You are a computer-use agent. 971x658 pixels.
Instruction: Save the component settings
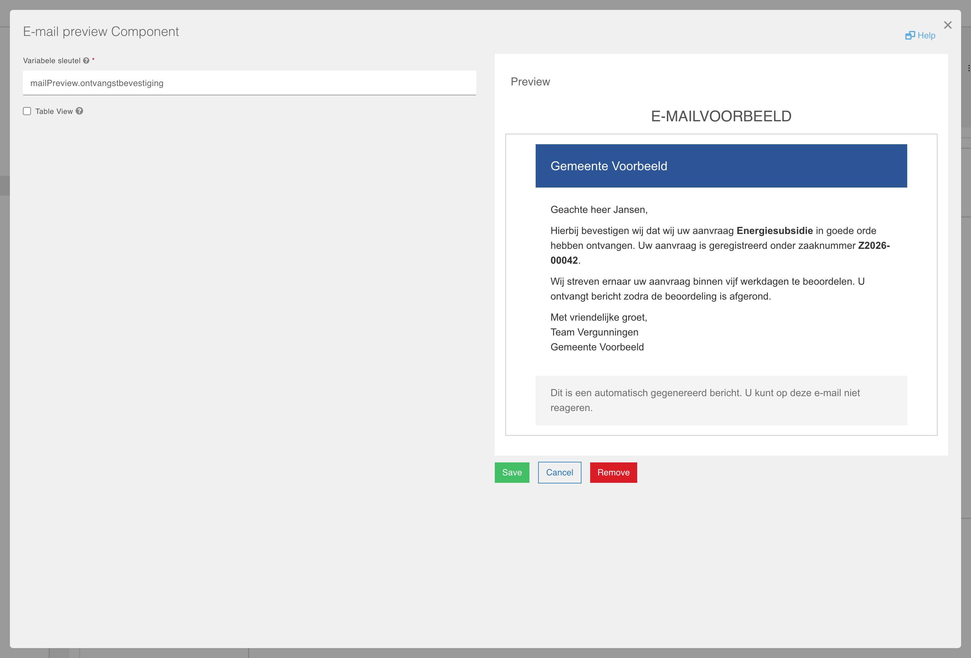pyautogui.click(x=512, y=472)
